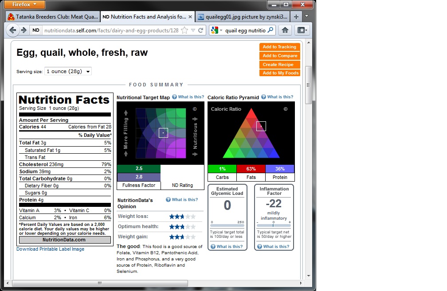Click the quail egg nutrition search box
The height and width of the screenshot is (291, 447).
click(245, 31)
